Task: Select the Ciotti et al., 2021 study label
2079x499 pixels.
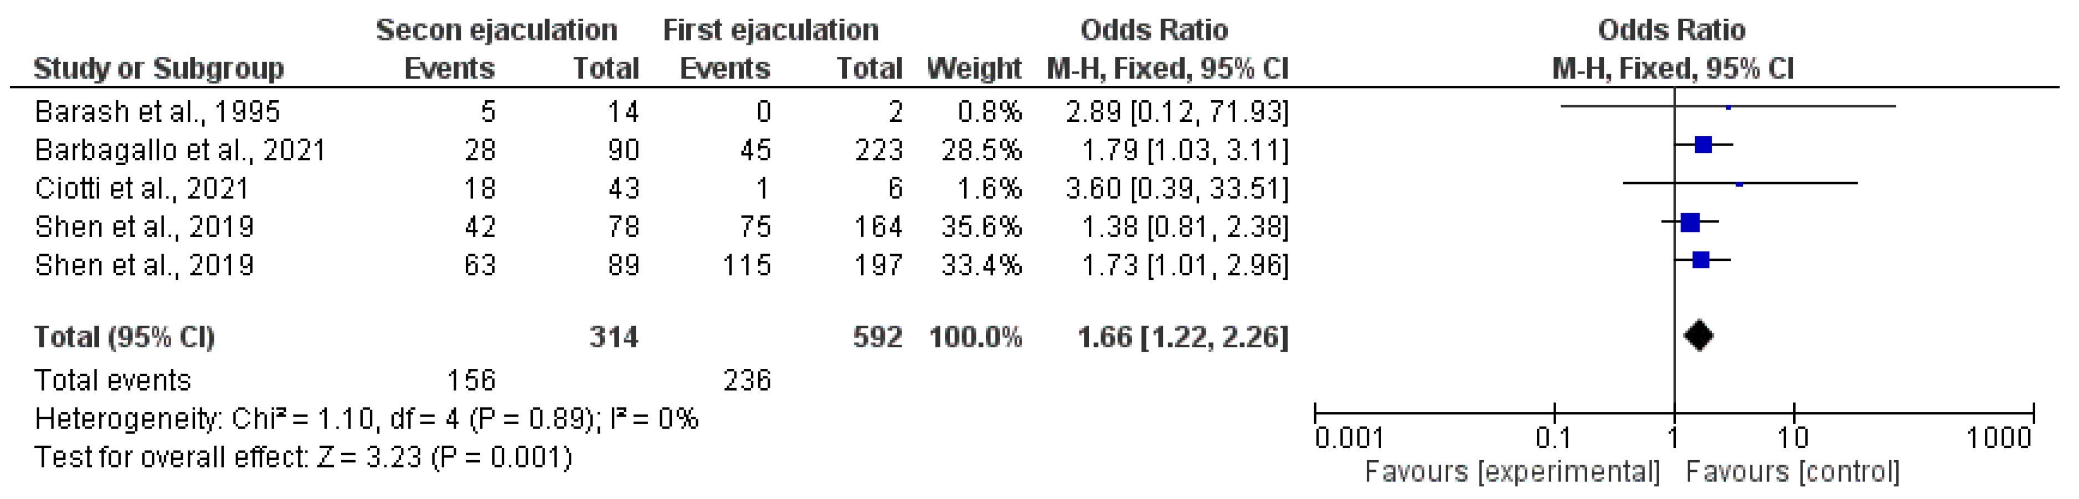Action: (142, 189)
